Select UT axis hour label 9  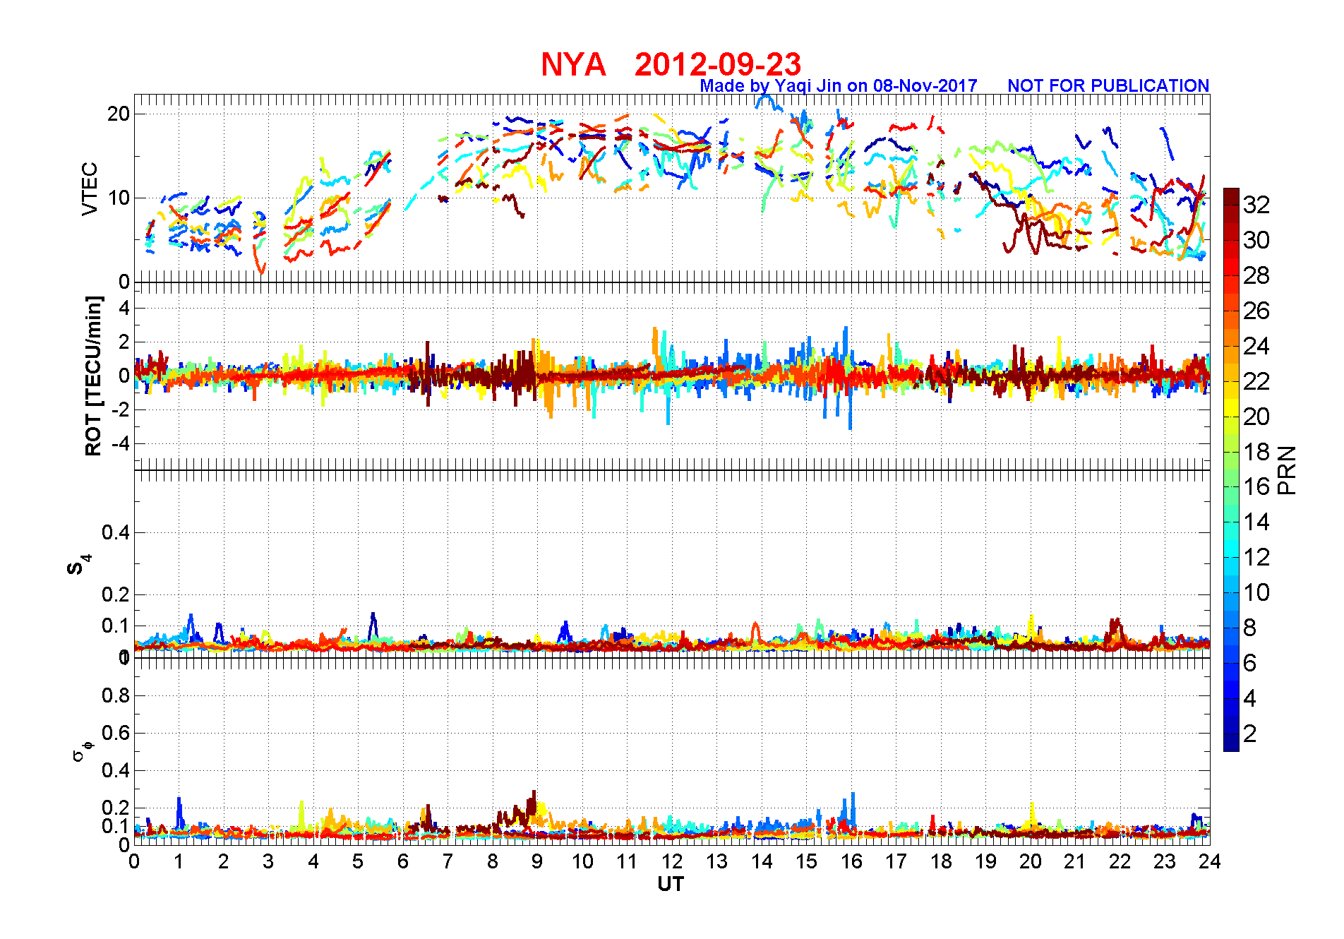(x=537, y=861)
